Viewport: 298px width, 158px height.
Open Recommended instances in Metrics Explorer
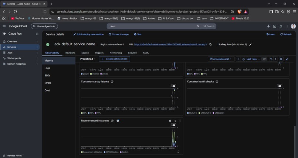click(x=175, y=121)
